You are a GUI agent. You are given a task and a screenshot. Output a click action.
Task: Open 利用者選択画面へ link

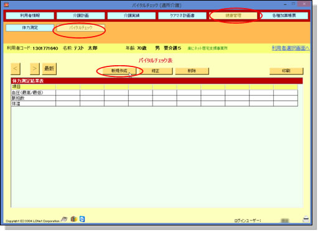tap(291, 48)
